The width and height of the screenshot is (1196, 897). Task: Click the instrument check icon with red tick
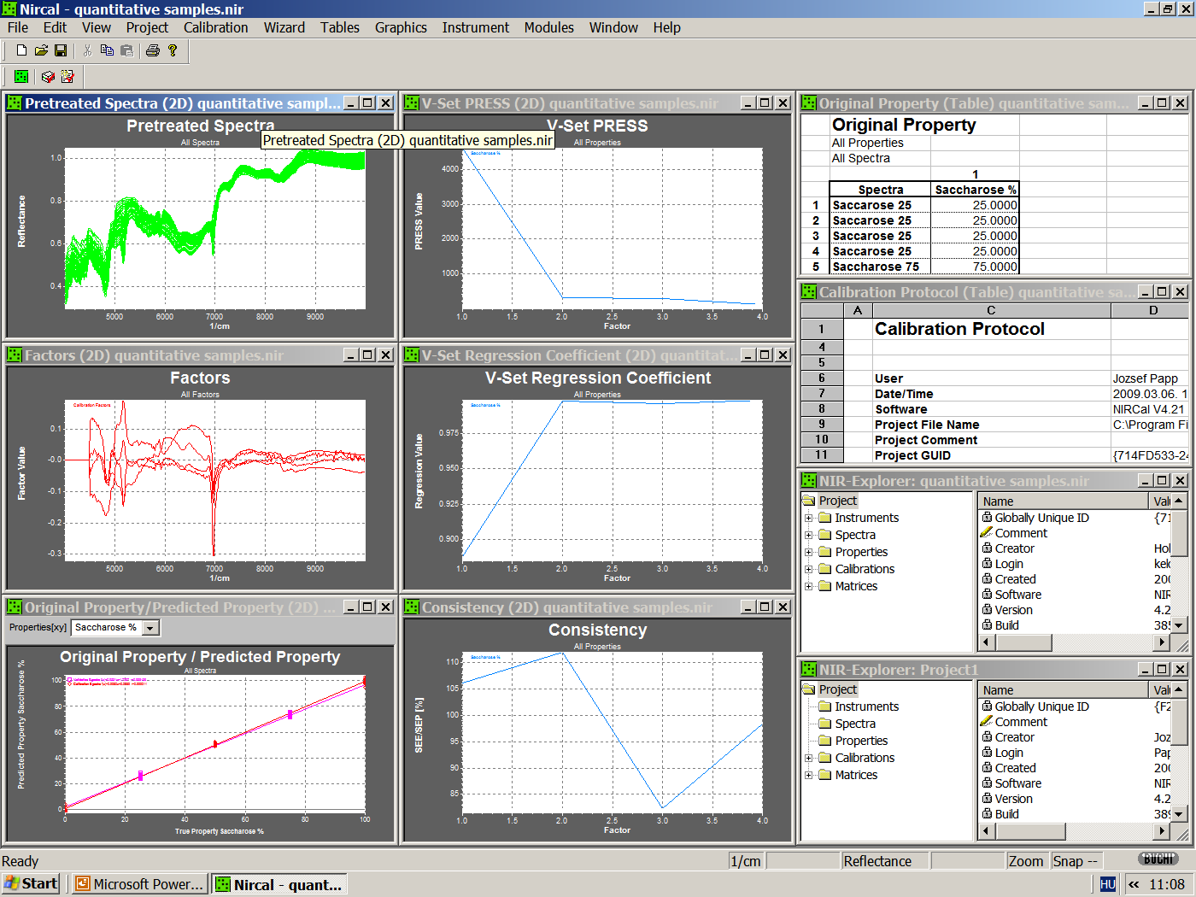click(48, 76)
